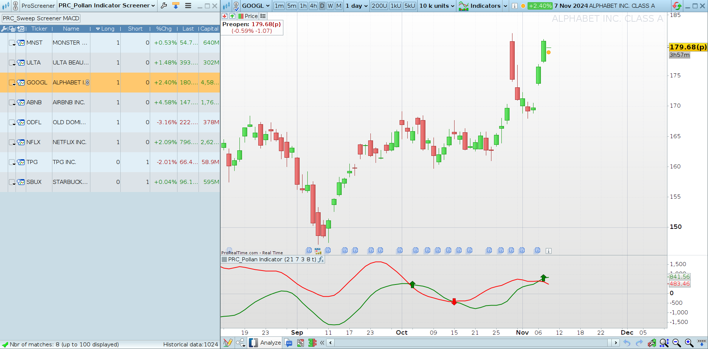
Task: Click the zoom in magnifier
Action: (689, 343)
